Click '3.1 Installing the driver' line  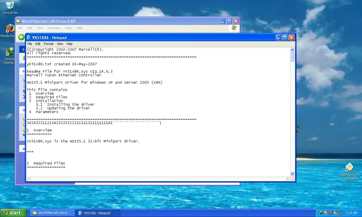coord(65,105)
